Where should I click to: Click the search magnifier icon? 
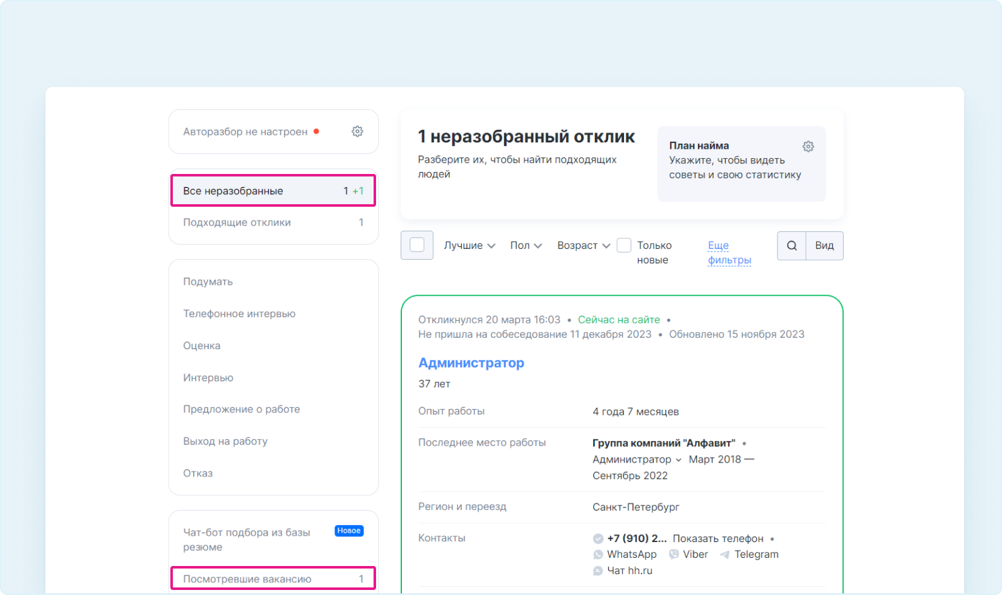pos(792,246)
